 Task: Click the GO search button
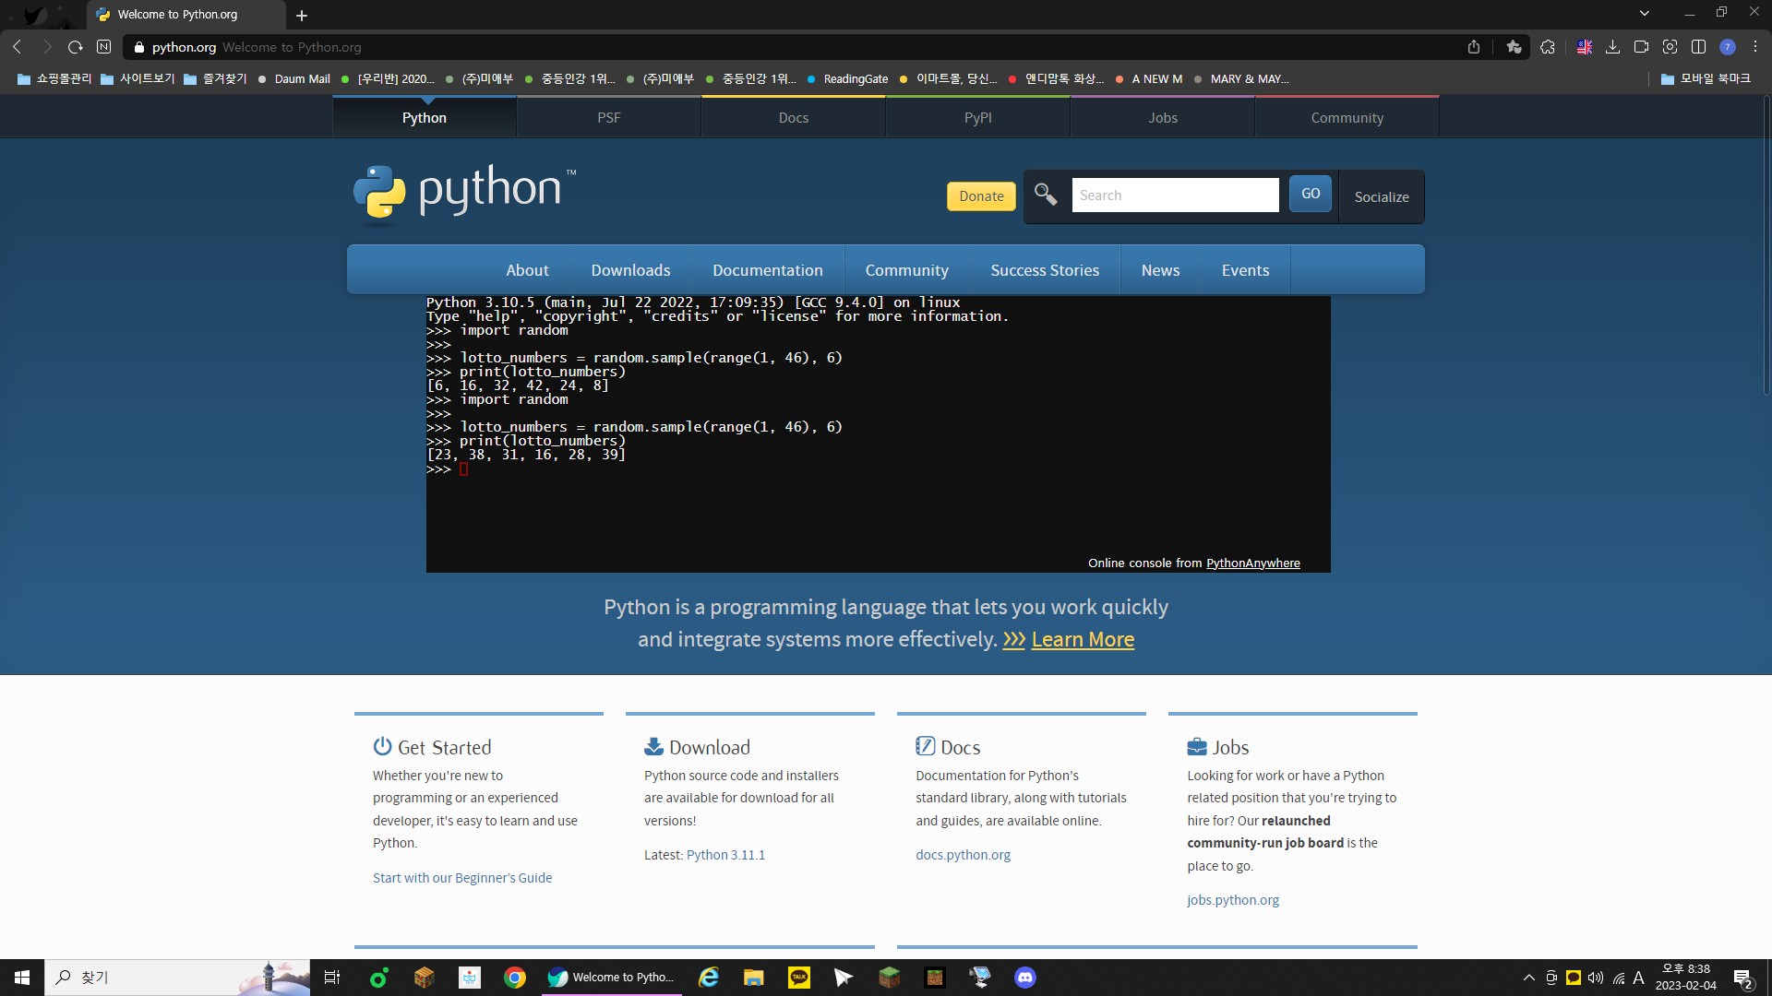pos(1311,194)
